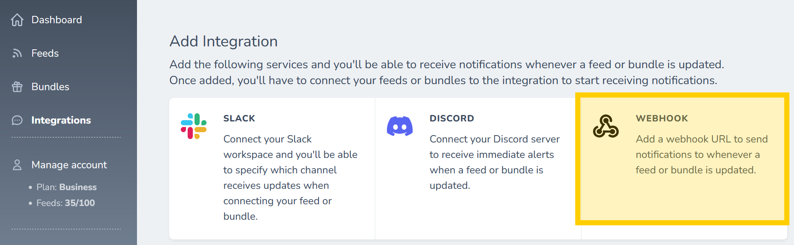The width and height of the screenshot is (794, 245).
Task: Click the Webhook card description text
Action: [702, 154]
